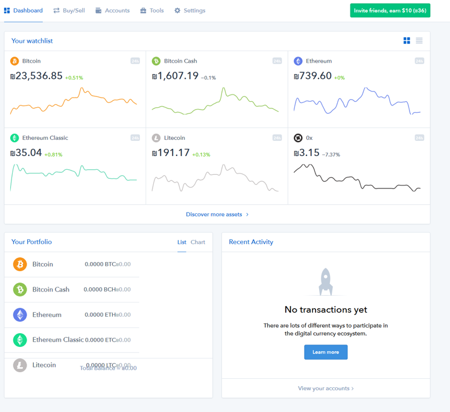Click chevron beside View your accounts
Image resolution: width=450 pixels, height=412 pixels.
[352, 389]
